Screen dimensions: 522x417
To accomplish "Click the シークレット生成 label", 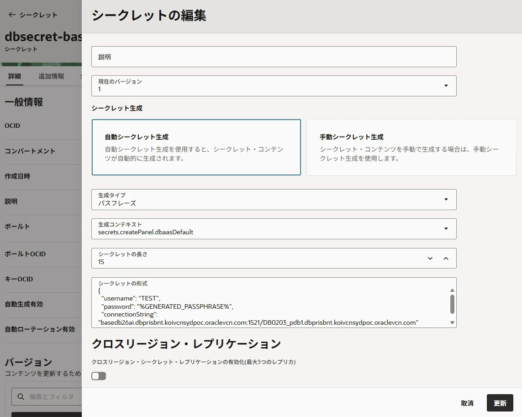I will 117,108.
